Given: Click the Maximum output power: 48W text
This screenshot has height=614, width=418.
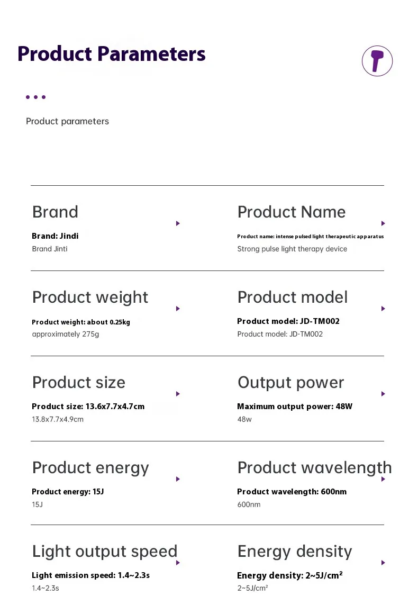Looking at the screenshot, I should click(x=295, y=407).
